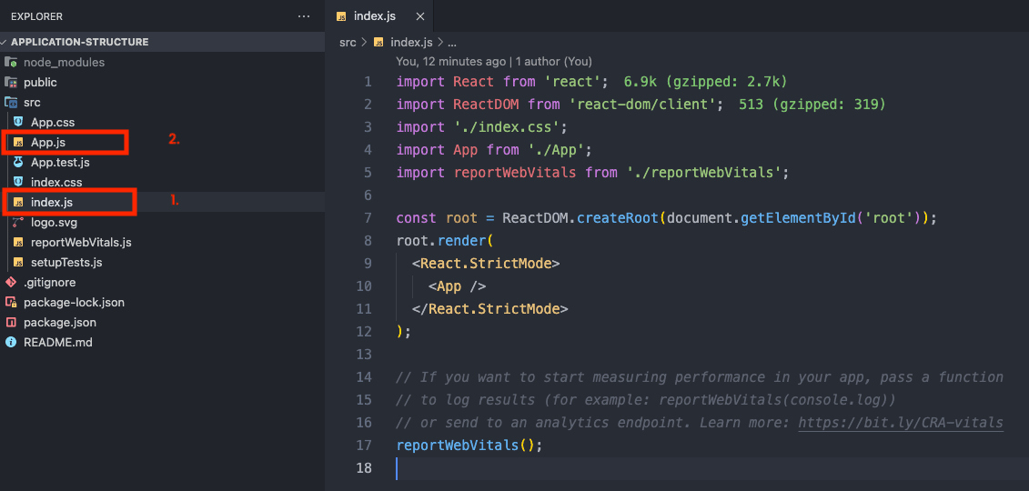Open index.css in the explorer
Viewport: 1029px width, 491px height.
56,182
